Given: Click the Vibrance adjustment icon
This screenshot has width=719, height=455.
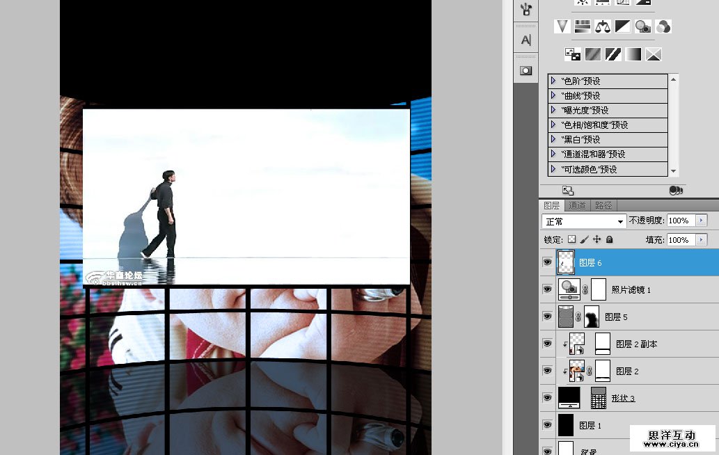Looking at the screenshot, I should point(562,26).
